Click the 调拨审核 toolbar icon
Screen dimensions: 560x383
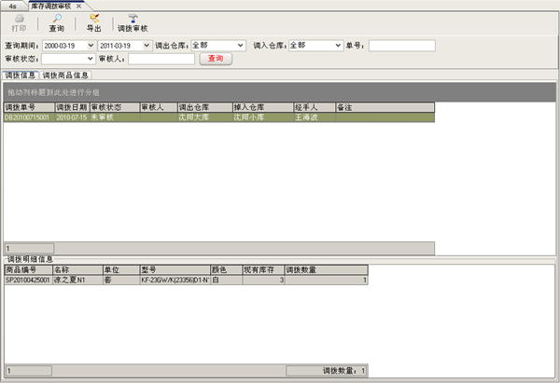tap(133, 22)
